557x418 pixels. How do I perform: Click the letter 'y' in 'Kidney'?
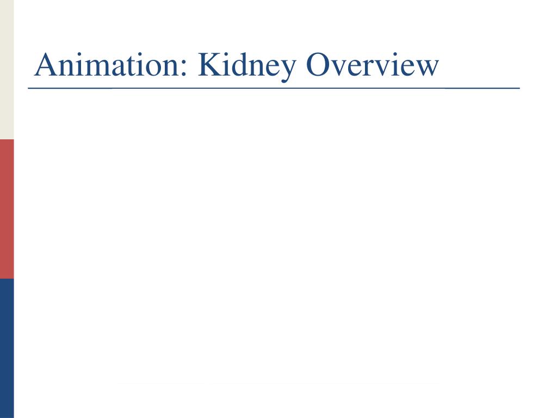(287, 71)
